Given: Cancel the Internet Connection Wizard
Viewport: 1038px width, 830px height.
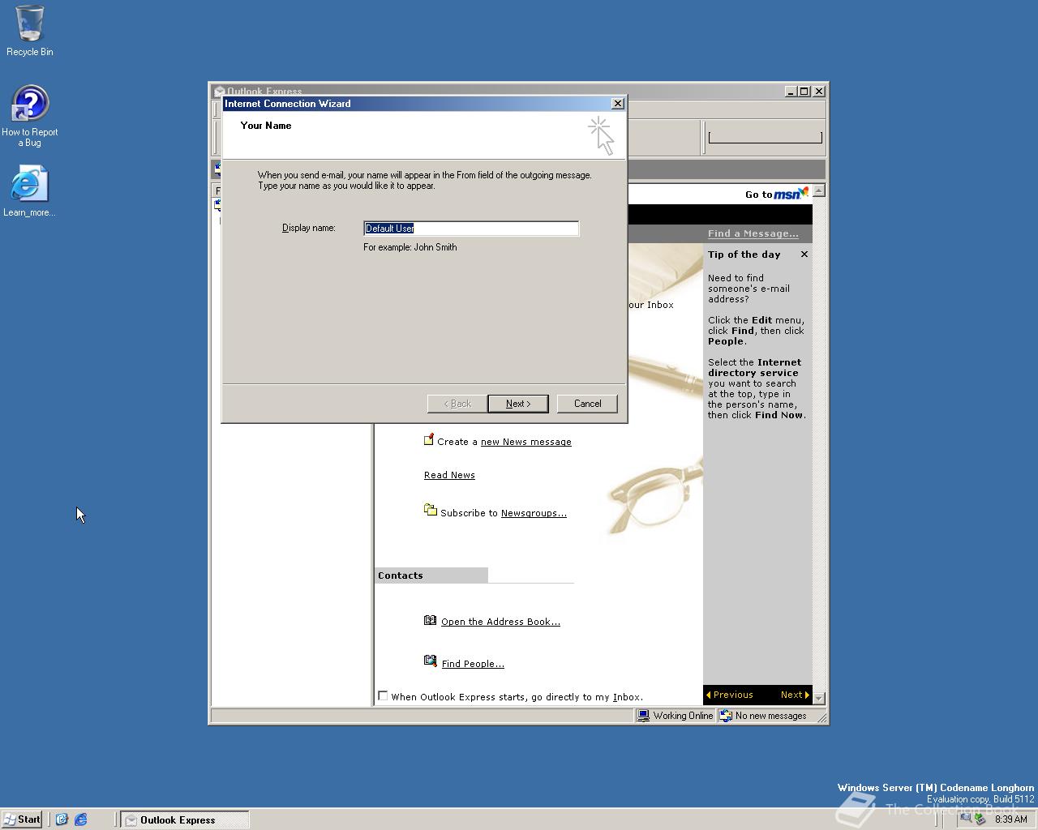Looking at the screenshot, I should click(x=587, y=404).
